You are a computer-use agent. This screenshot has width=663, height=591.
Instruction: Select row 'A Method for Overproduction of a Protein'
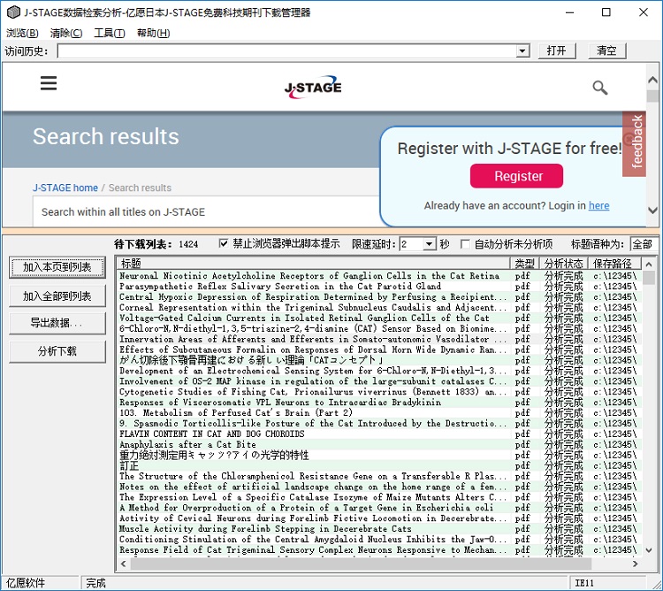tap(379, 508)
